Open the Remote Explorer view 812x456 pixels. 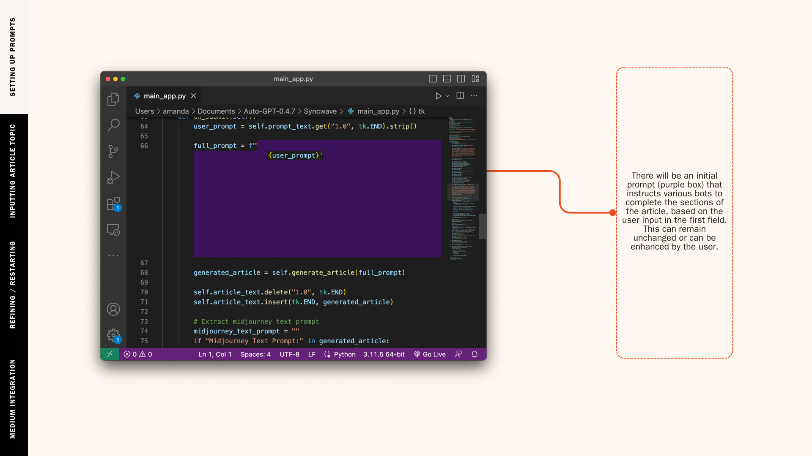click(113, 230)
